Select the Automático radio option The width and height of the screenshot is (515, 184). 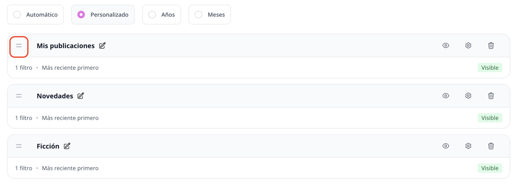(35, 14)
